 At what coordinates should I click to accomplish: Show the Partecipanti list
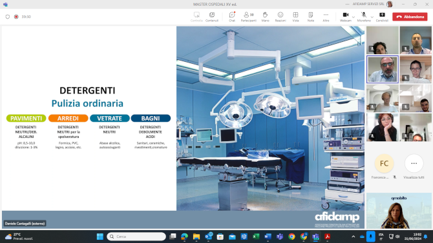[249, 17]
